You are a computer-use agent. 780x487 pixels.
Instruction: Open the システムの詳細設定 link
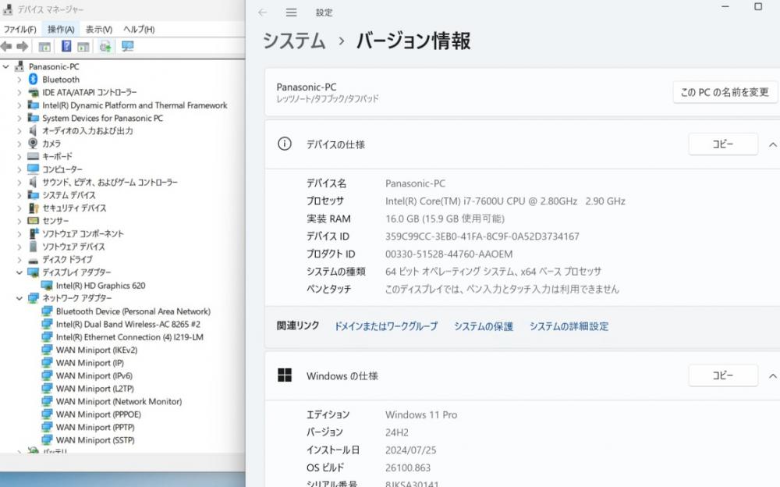coord(569,326)
